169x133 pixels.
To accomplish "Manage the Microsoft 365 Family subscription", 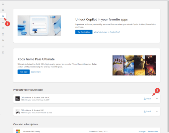I will pos(142,131).
